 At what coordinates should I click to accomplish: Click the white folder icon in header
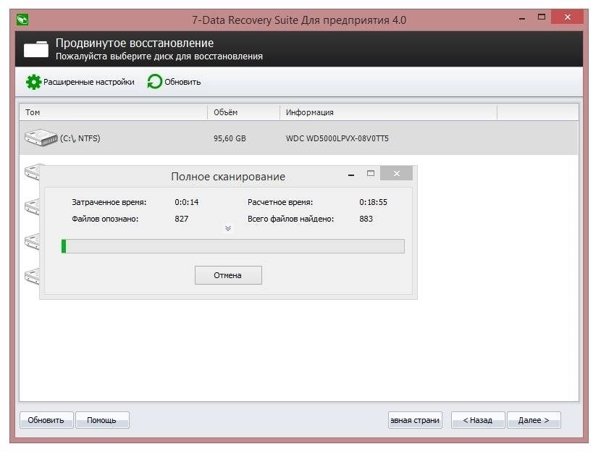point(36,49)
